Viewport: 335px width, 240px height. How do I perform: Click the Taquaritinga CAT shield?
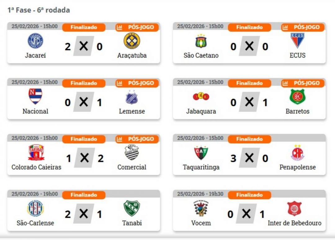tap(201, 152)
